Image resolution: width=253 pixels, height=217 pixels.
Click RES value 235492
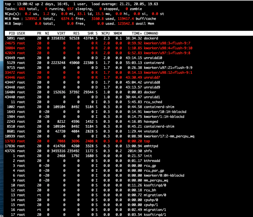click(73, 151)
